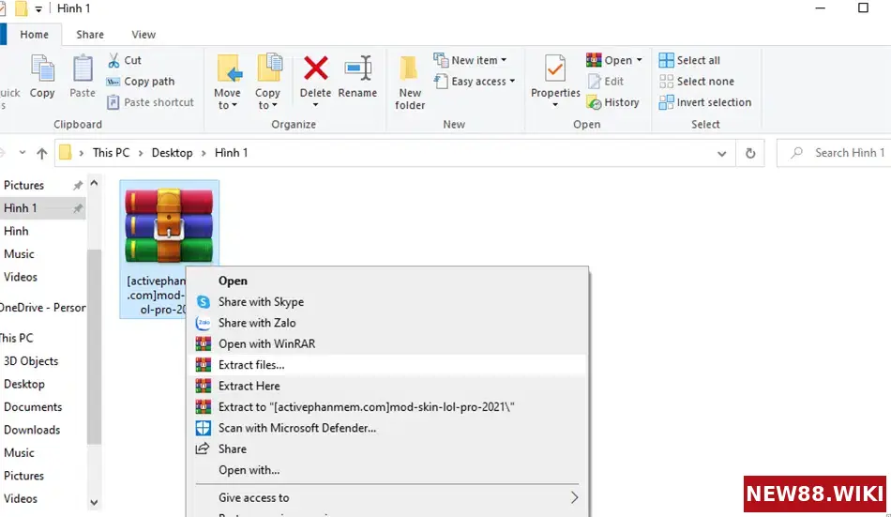Rename the selected file via ribbon
Screen dimensions: 891x517
(x=357, y=77)
